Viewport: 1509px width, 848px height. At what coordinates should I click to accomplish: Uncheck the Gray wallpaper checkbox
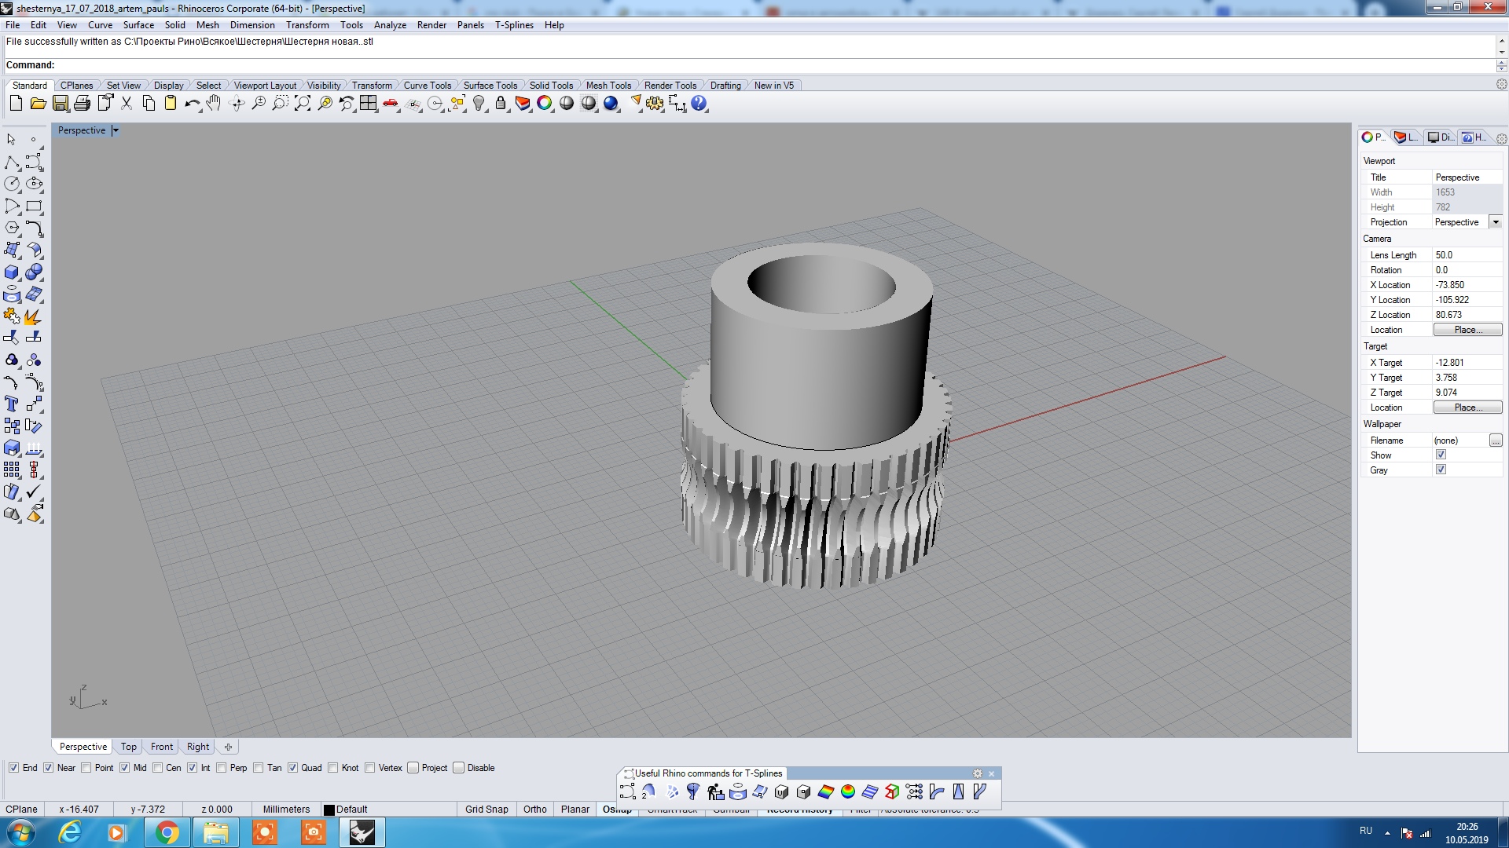[x=1441, y=470]
